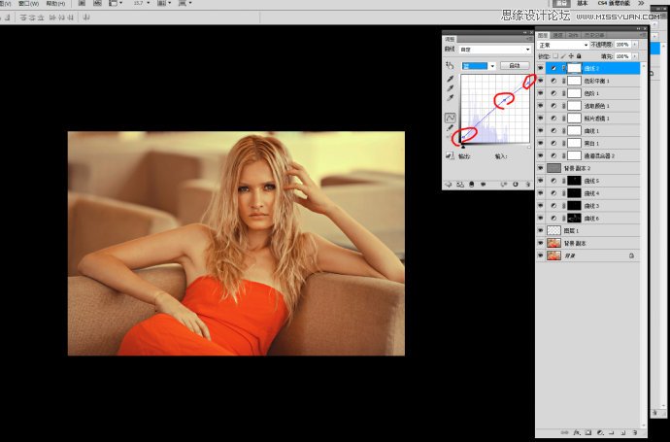Screen dimensions: 670x442
Task: Select the 通道混合器 2 layer name
Action: tap(599, 155)
